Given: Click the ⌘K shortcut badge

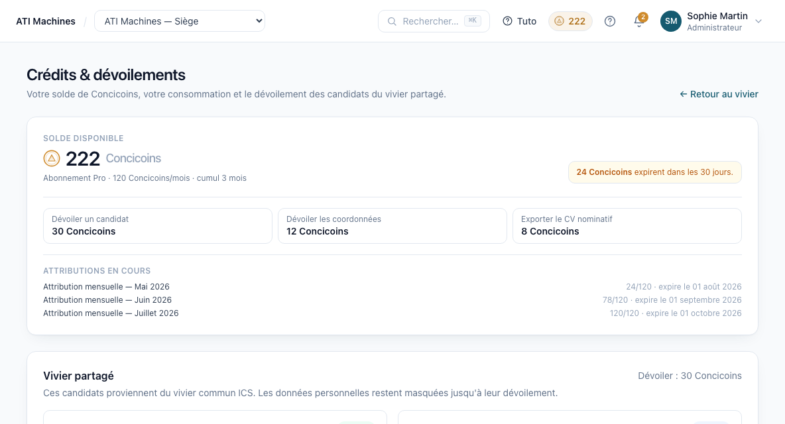Looking at the screenshot, I should [x=473, y=21].
